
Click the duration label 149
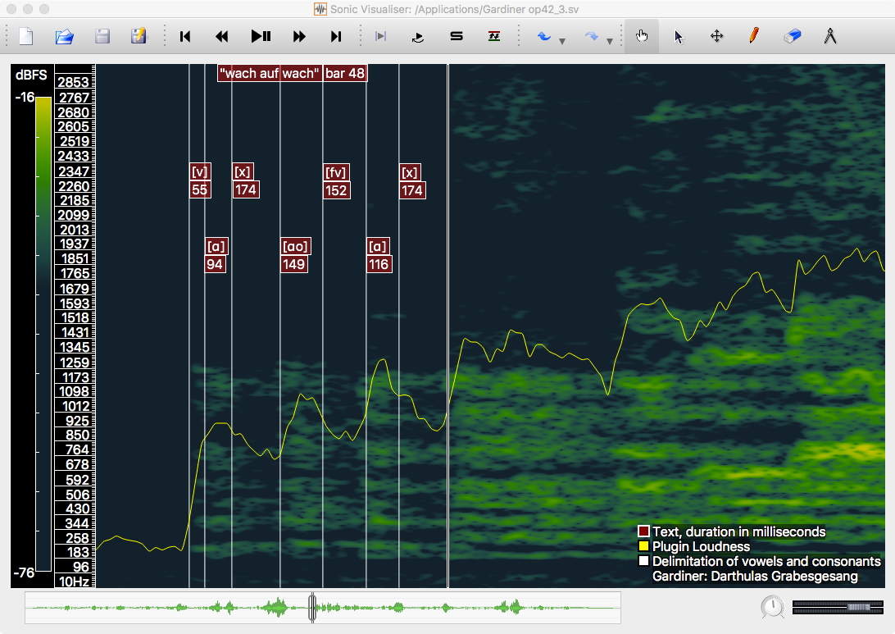(294, 264)
